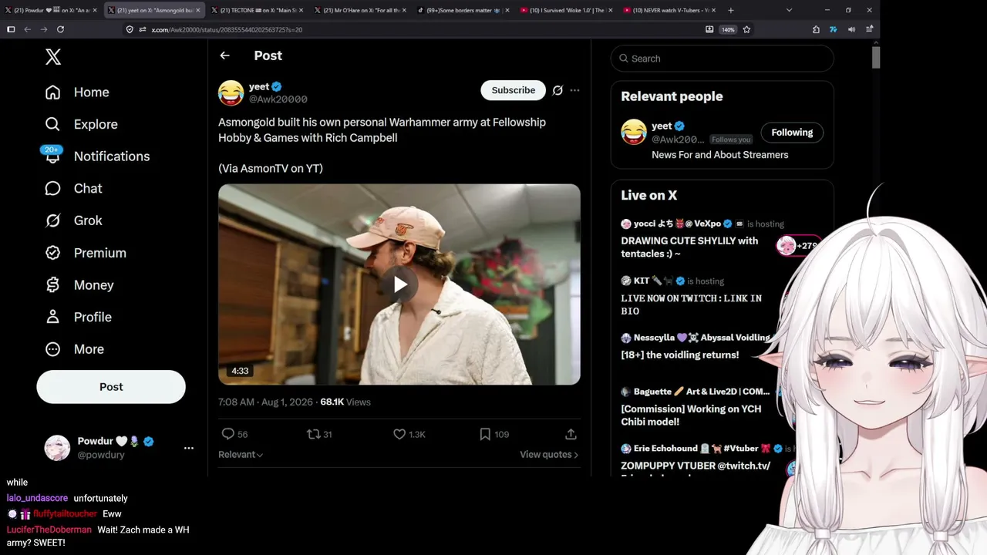Open the Premium page

pyautogui.click(x=86, y=253)
